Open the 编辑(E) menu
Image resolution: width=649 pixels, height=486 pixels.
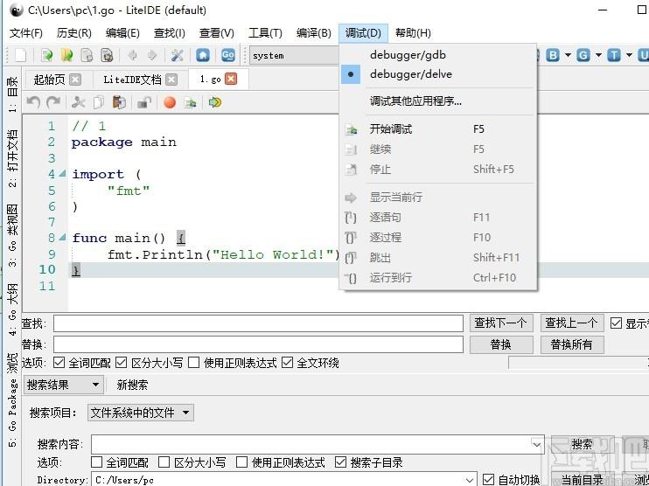[x=122, y=33]
